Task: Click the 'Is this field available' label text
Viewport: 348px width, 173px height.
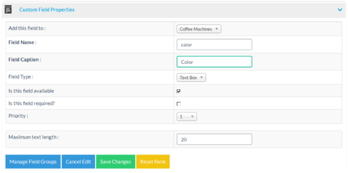Action: [x=31, y=91]
